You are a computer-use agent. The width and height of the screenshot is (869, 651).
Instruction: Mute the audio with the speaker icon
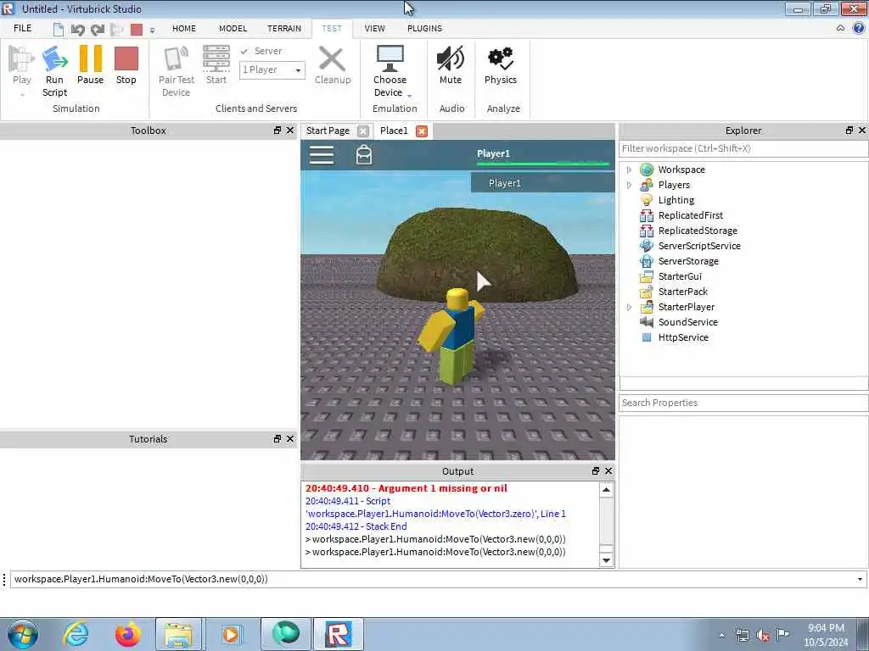pos(451,58)
